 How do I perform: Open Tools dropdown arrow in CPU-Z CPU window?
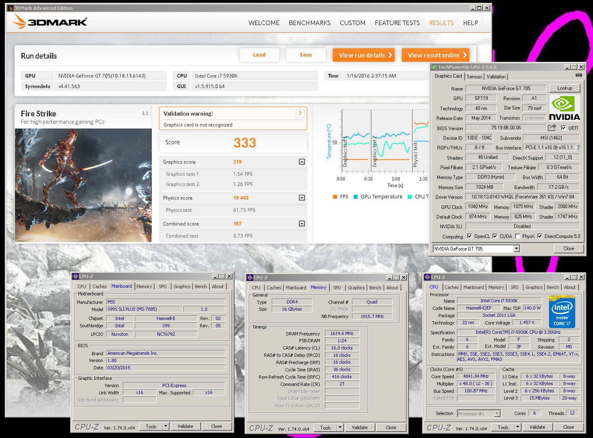point(518,427)
